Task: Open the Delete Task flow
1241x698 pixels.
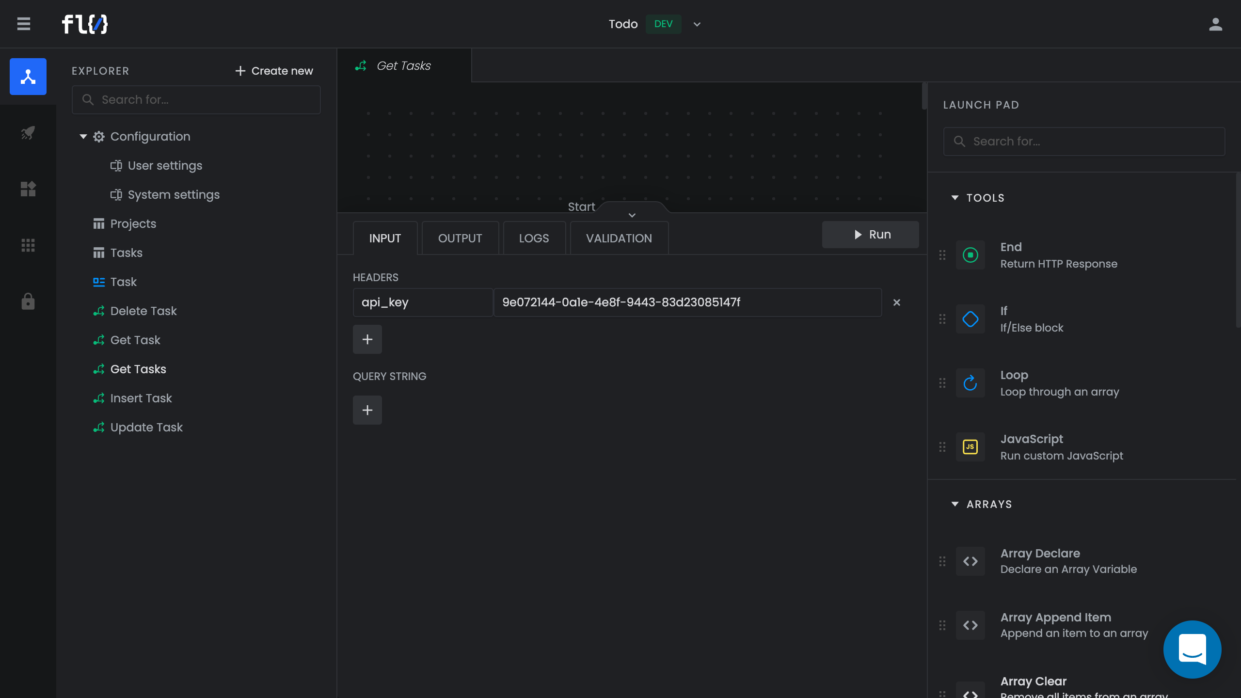Action: (135, 311)
